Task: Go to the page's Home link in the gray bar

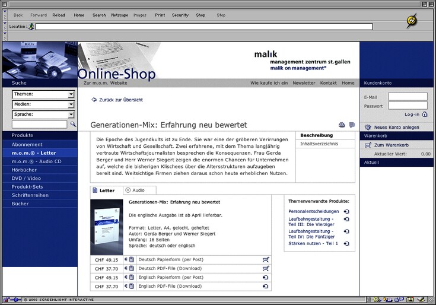Action: (348, 83)
